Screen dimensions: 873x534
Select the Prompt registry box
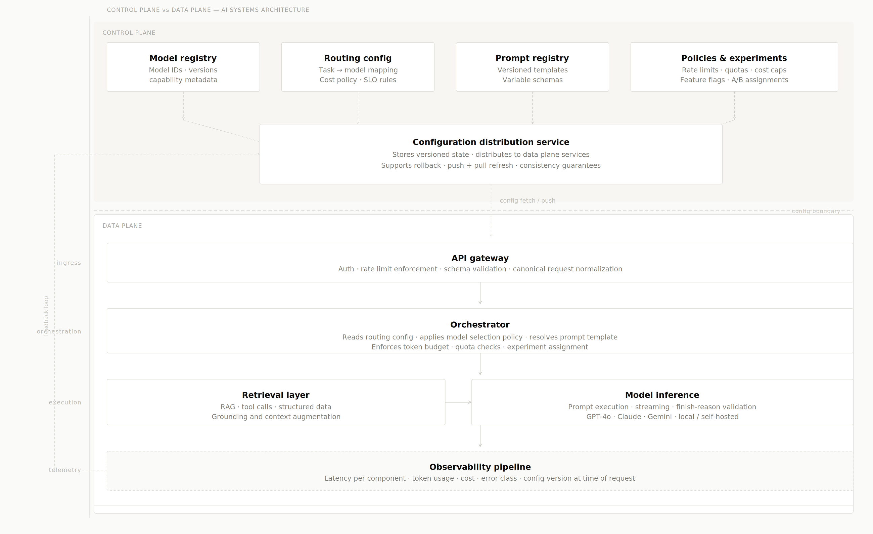533,67
